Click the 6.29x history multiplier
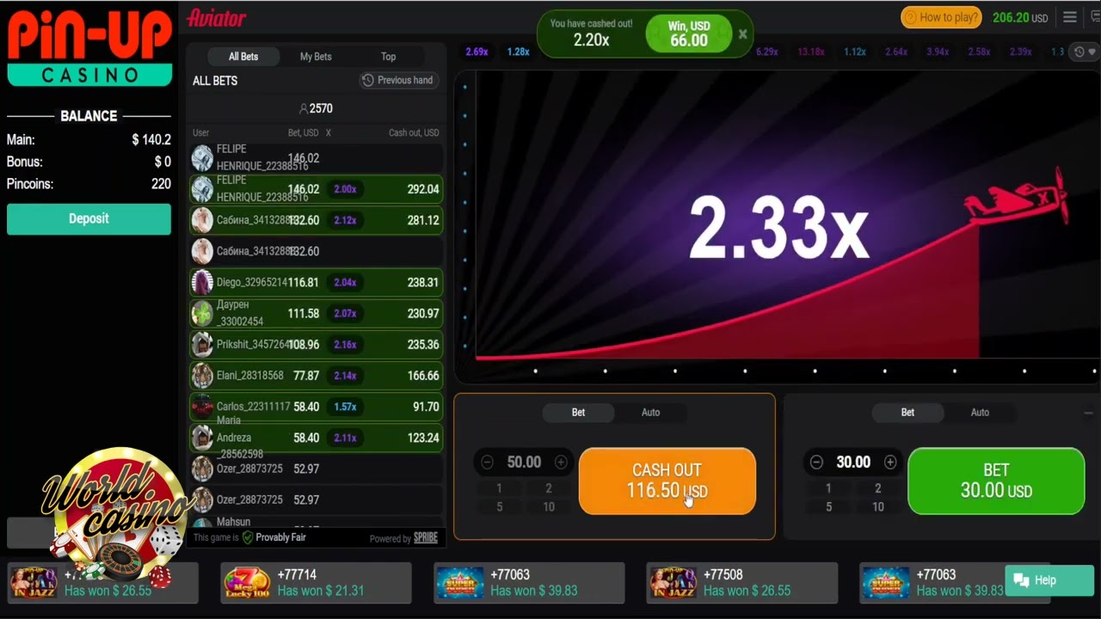This screenshot has width=1101, height=619. 767,52
